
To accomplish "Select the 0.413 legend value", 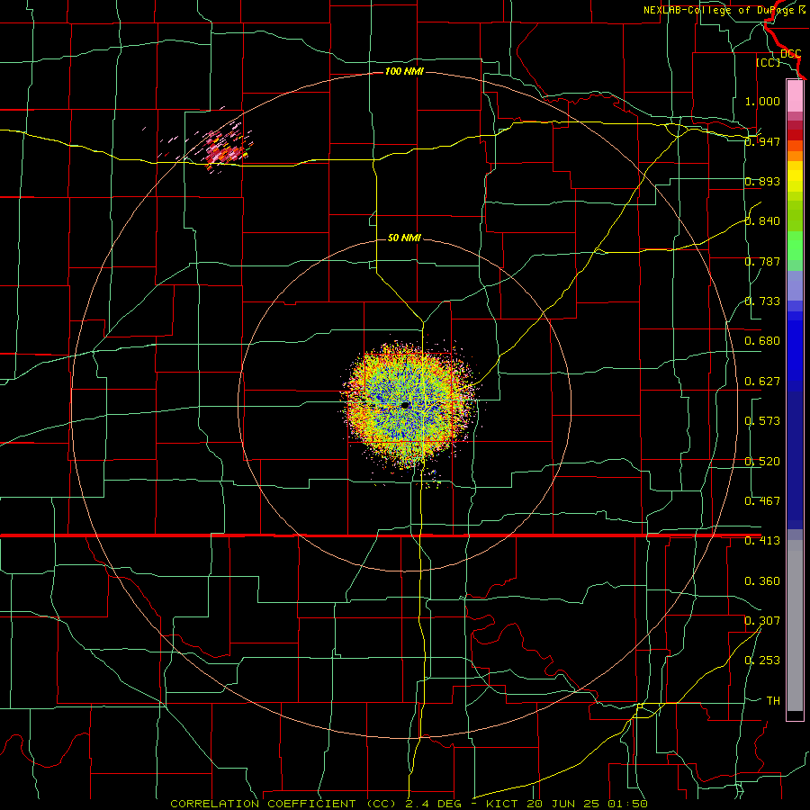I will point(762,541).
